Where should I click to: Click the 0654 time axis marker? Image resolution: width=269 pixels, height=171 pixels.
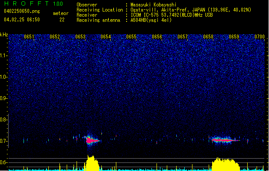pos(106,37)
